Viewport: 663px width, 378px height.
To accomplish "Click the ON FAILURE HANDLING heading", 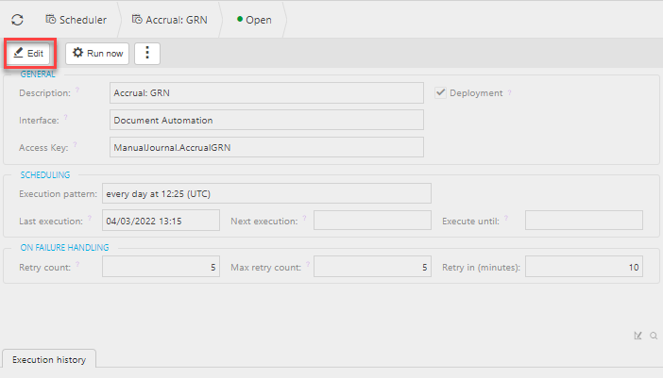I will 64,248.
